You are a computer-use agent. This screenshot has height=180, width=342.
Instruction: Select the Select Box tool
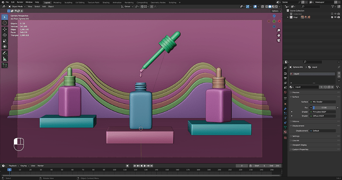pos(4,17)
